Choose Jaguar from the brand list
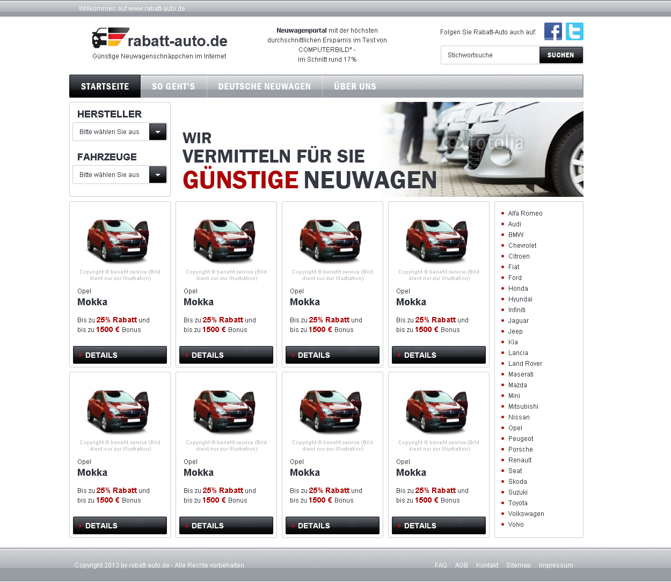Viewport: 671px width, 582px height. 519,321
